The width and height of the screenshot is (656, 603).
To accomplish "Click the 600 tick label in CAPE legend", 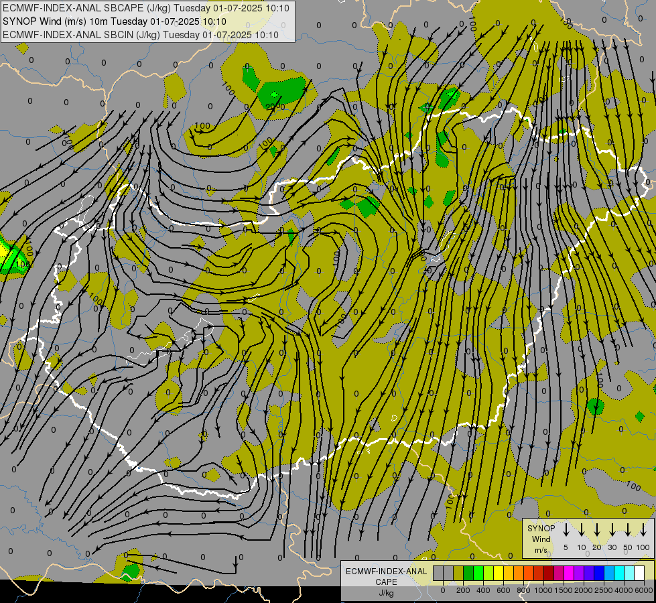I will tap(503, 590).
